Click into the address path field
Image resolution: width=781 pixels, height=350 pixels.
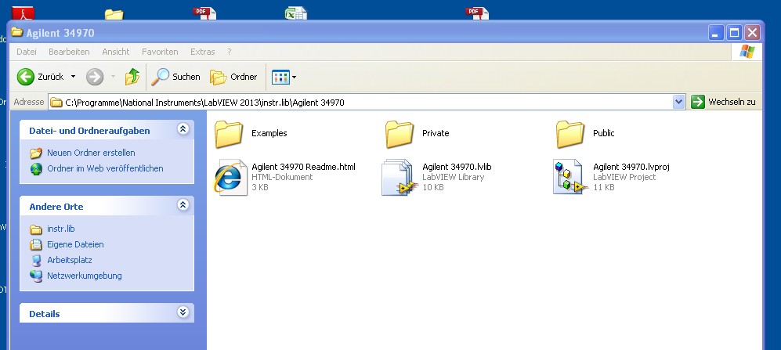(367, 103)
